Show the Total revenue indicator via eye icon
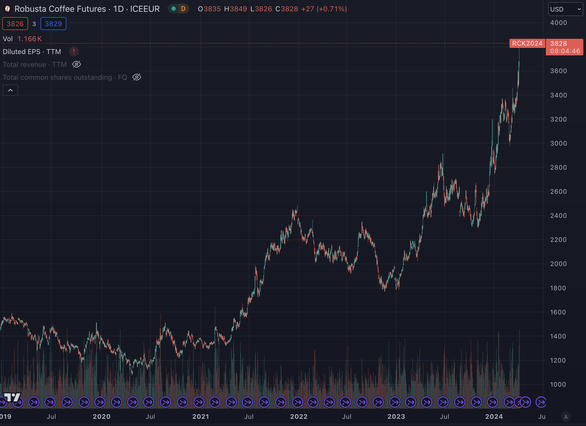The image size is (586, 426). click(x=76, y=64)
